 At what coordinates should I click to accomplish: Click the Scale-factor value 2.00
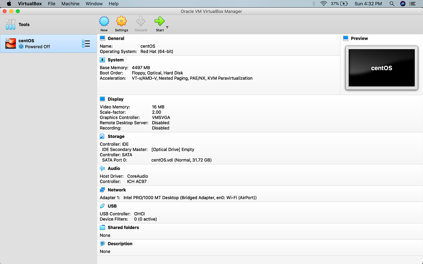point(157,112)
